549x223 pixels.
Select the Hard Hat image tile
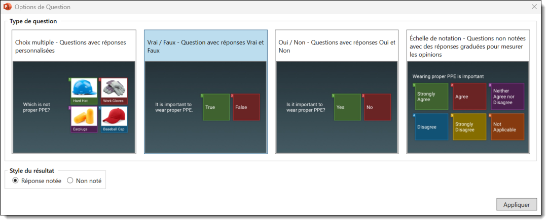tap(84, 91)
